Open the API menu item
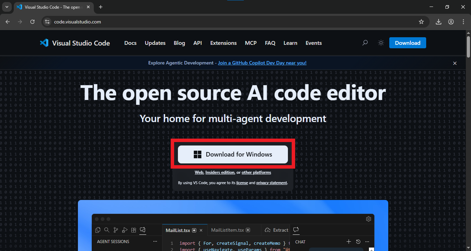Screen dimensions: 471x251 (198, 43)
